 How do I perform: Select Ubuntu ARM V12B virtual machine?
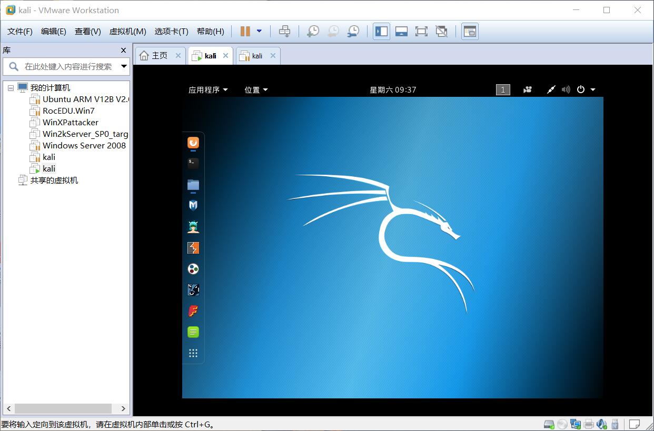coord(85,99)
